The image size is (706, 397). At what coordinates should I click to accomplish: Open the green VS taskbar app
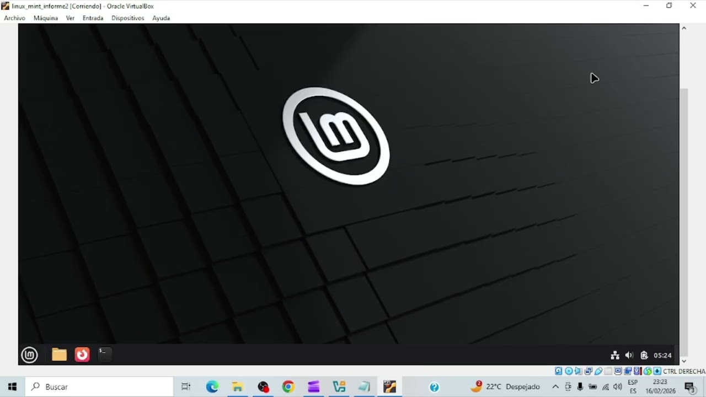click(339, 387)
